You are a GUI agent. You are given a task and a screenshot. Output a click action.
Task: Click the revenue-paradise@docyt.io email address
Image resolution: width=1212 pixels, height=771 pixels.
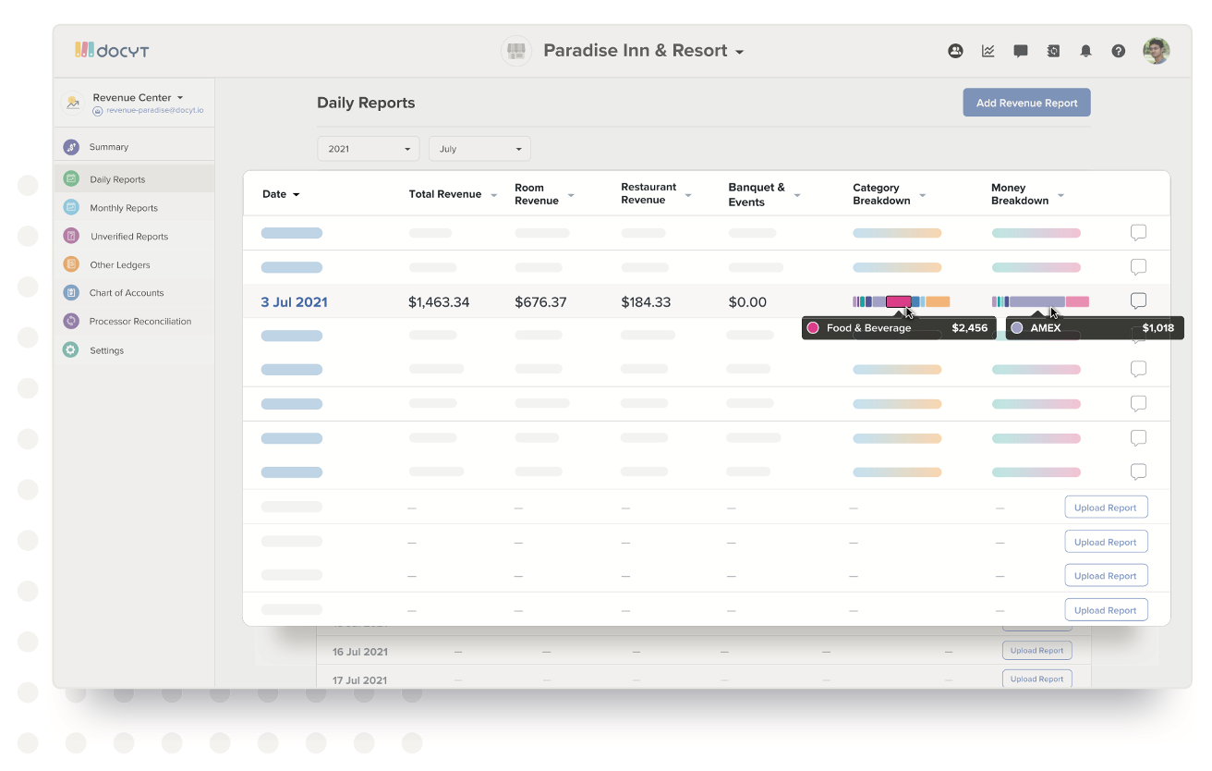pos(154,110)
